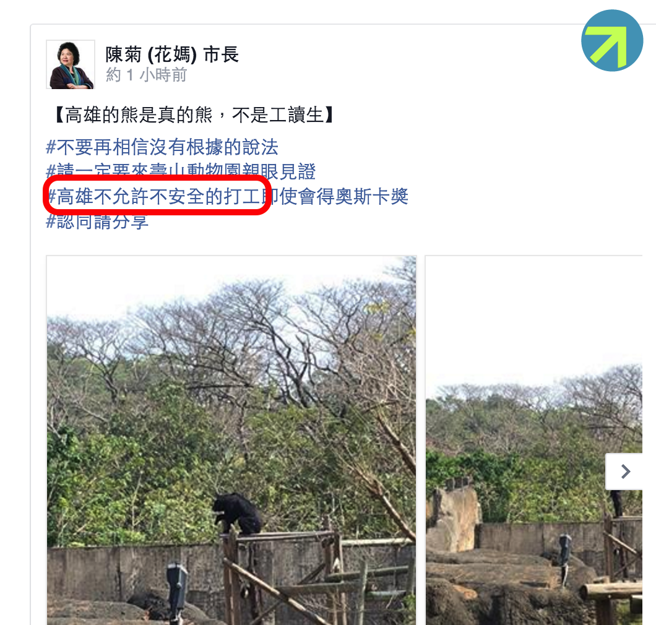
Task: Open the first bear photo
Action: click(231, 440)
